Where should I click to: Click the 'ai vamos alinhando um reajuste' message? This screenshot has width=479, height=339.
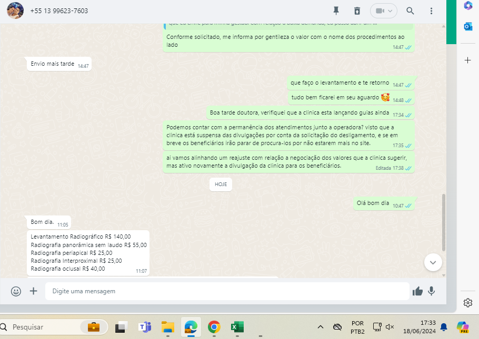point(288,162)
